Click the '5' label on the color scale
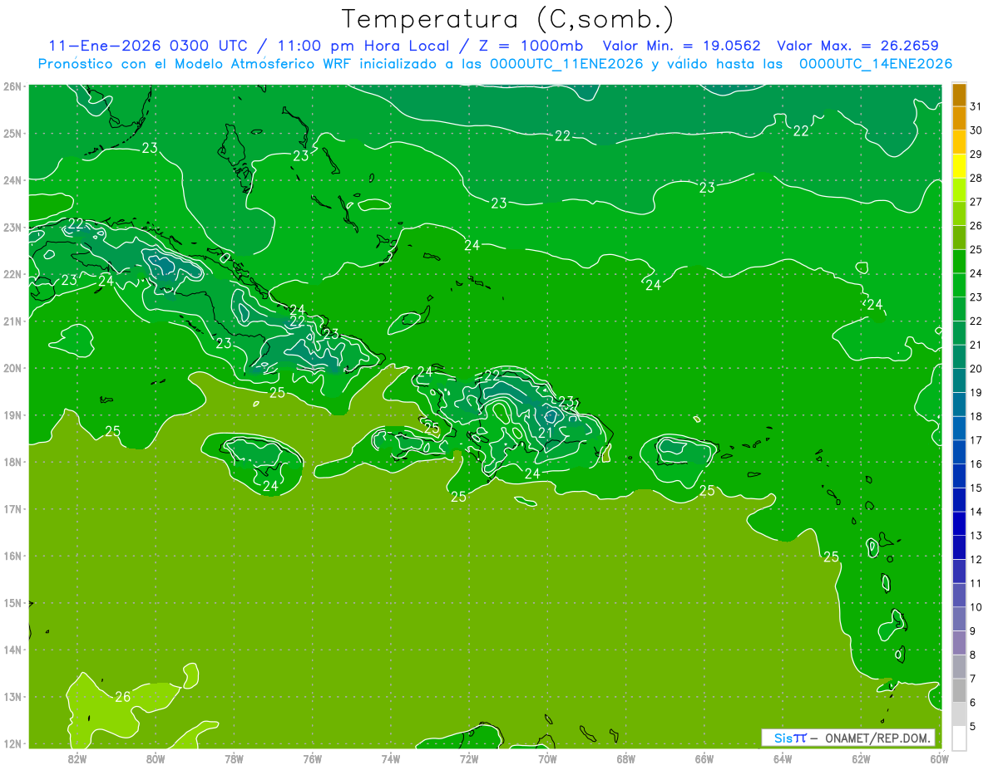Image resolution: width=998 pixels, height=770 pixels. [x=973, y=726]
